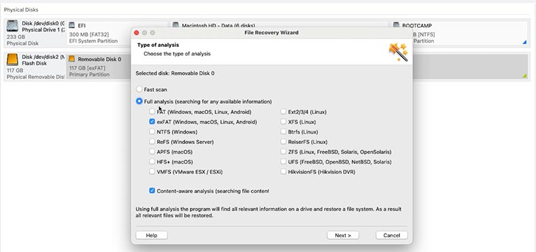Screen dimensions: 536x252
Task: Click the Macintosh HD - Data partition icon
Action: coord(175,25)
